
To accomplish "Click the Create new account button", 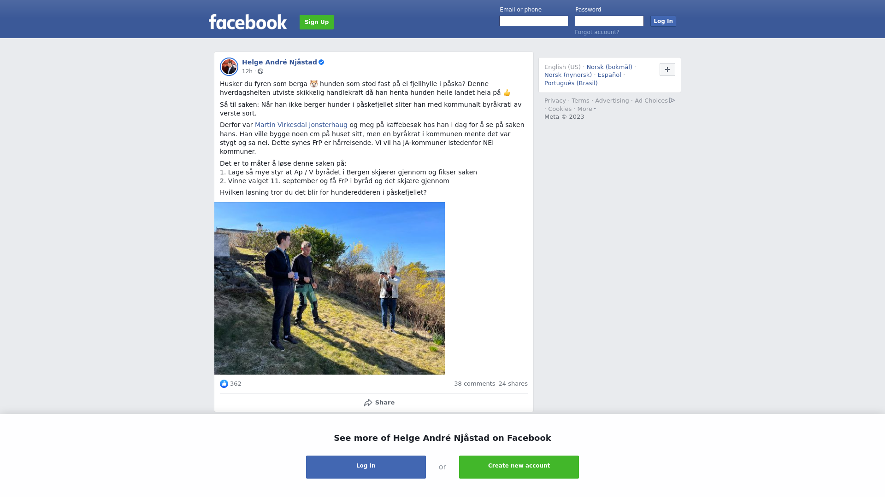I will tap(519, 467).
